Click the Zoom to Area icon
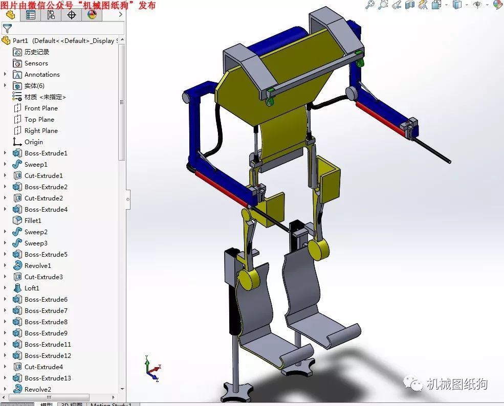The height and width of the screenshot is (406, 504). 383,5
